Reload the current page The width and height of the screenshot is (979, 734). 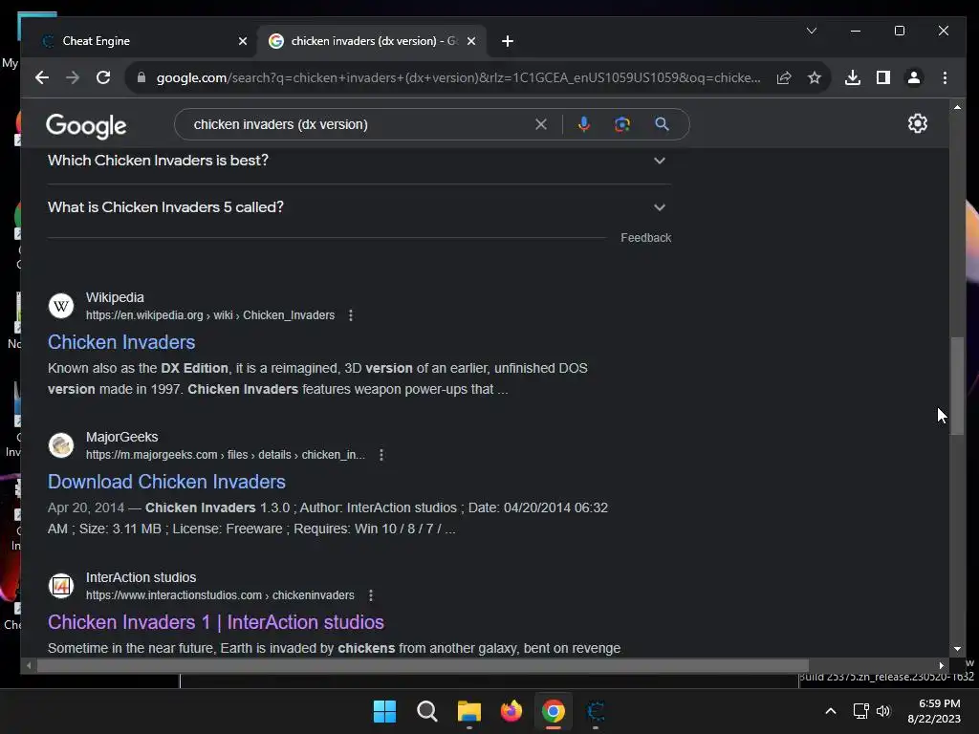point(103,77)
